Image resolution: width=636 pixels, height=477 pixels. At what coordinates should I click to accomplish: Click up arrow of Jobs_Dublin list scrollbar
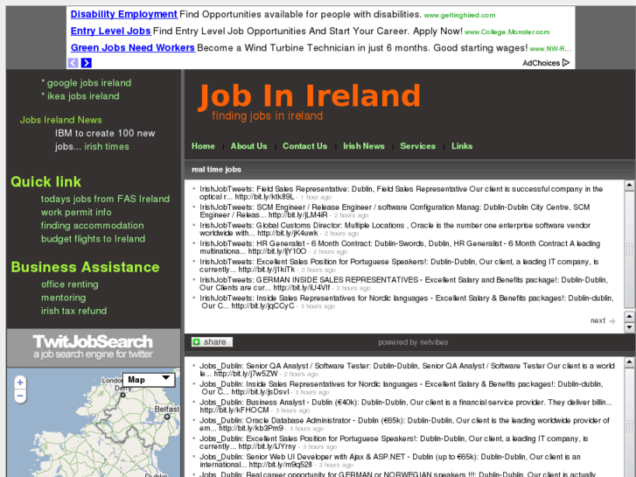tap(630, 362)
